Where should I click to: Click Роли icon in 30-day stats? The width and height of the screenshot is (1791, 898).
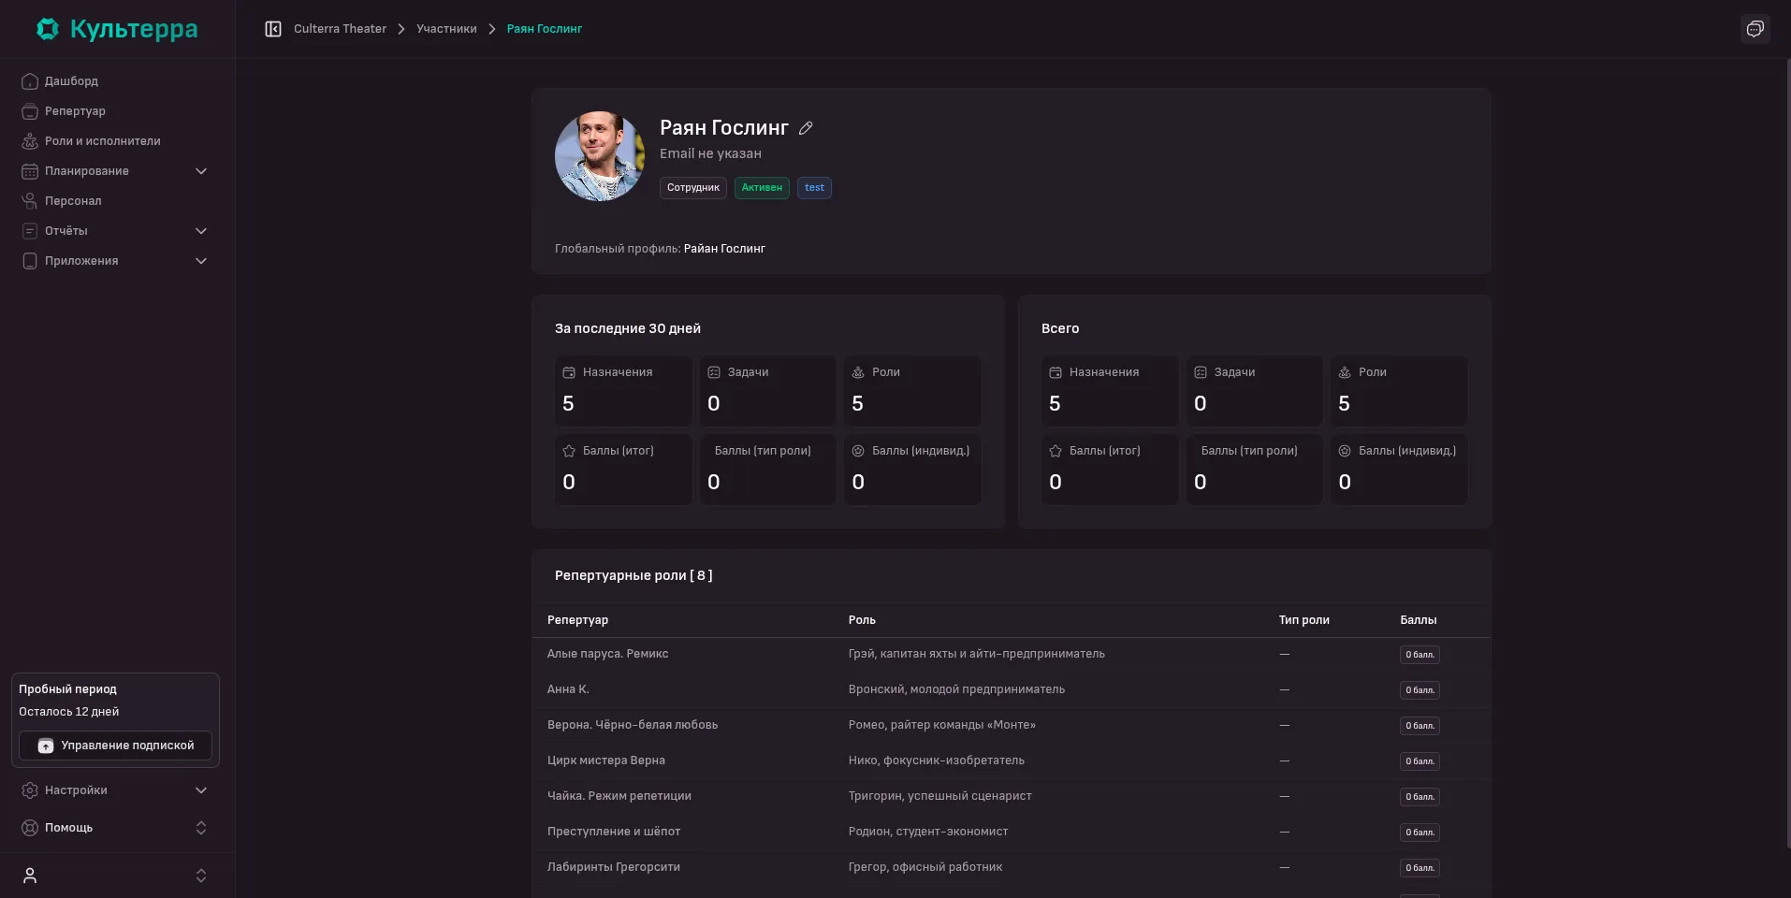858,372
